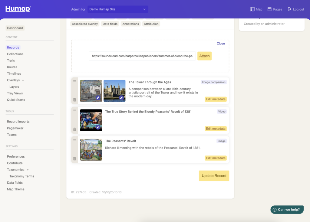Open the Map view from the header
This screenshot has height=222, width=310.
tap(256, 9)
